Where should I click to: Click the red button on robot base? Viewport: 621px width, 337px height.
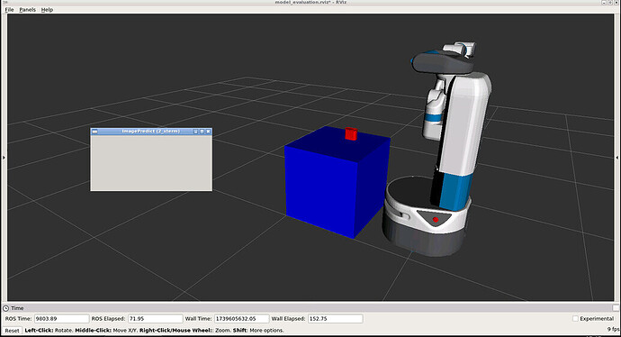point(436,219)
